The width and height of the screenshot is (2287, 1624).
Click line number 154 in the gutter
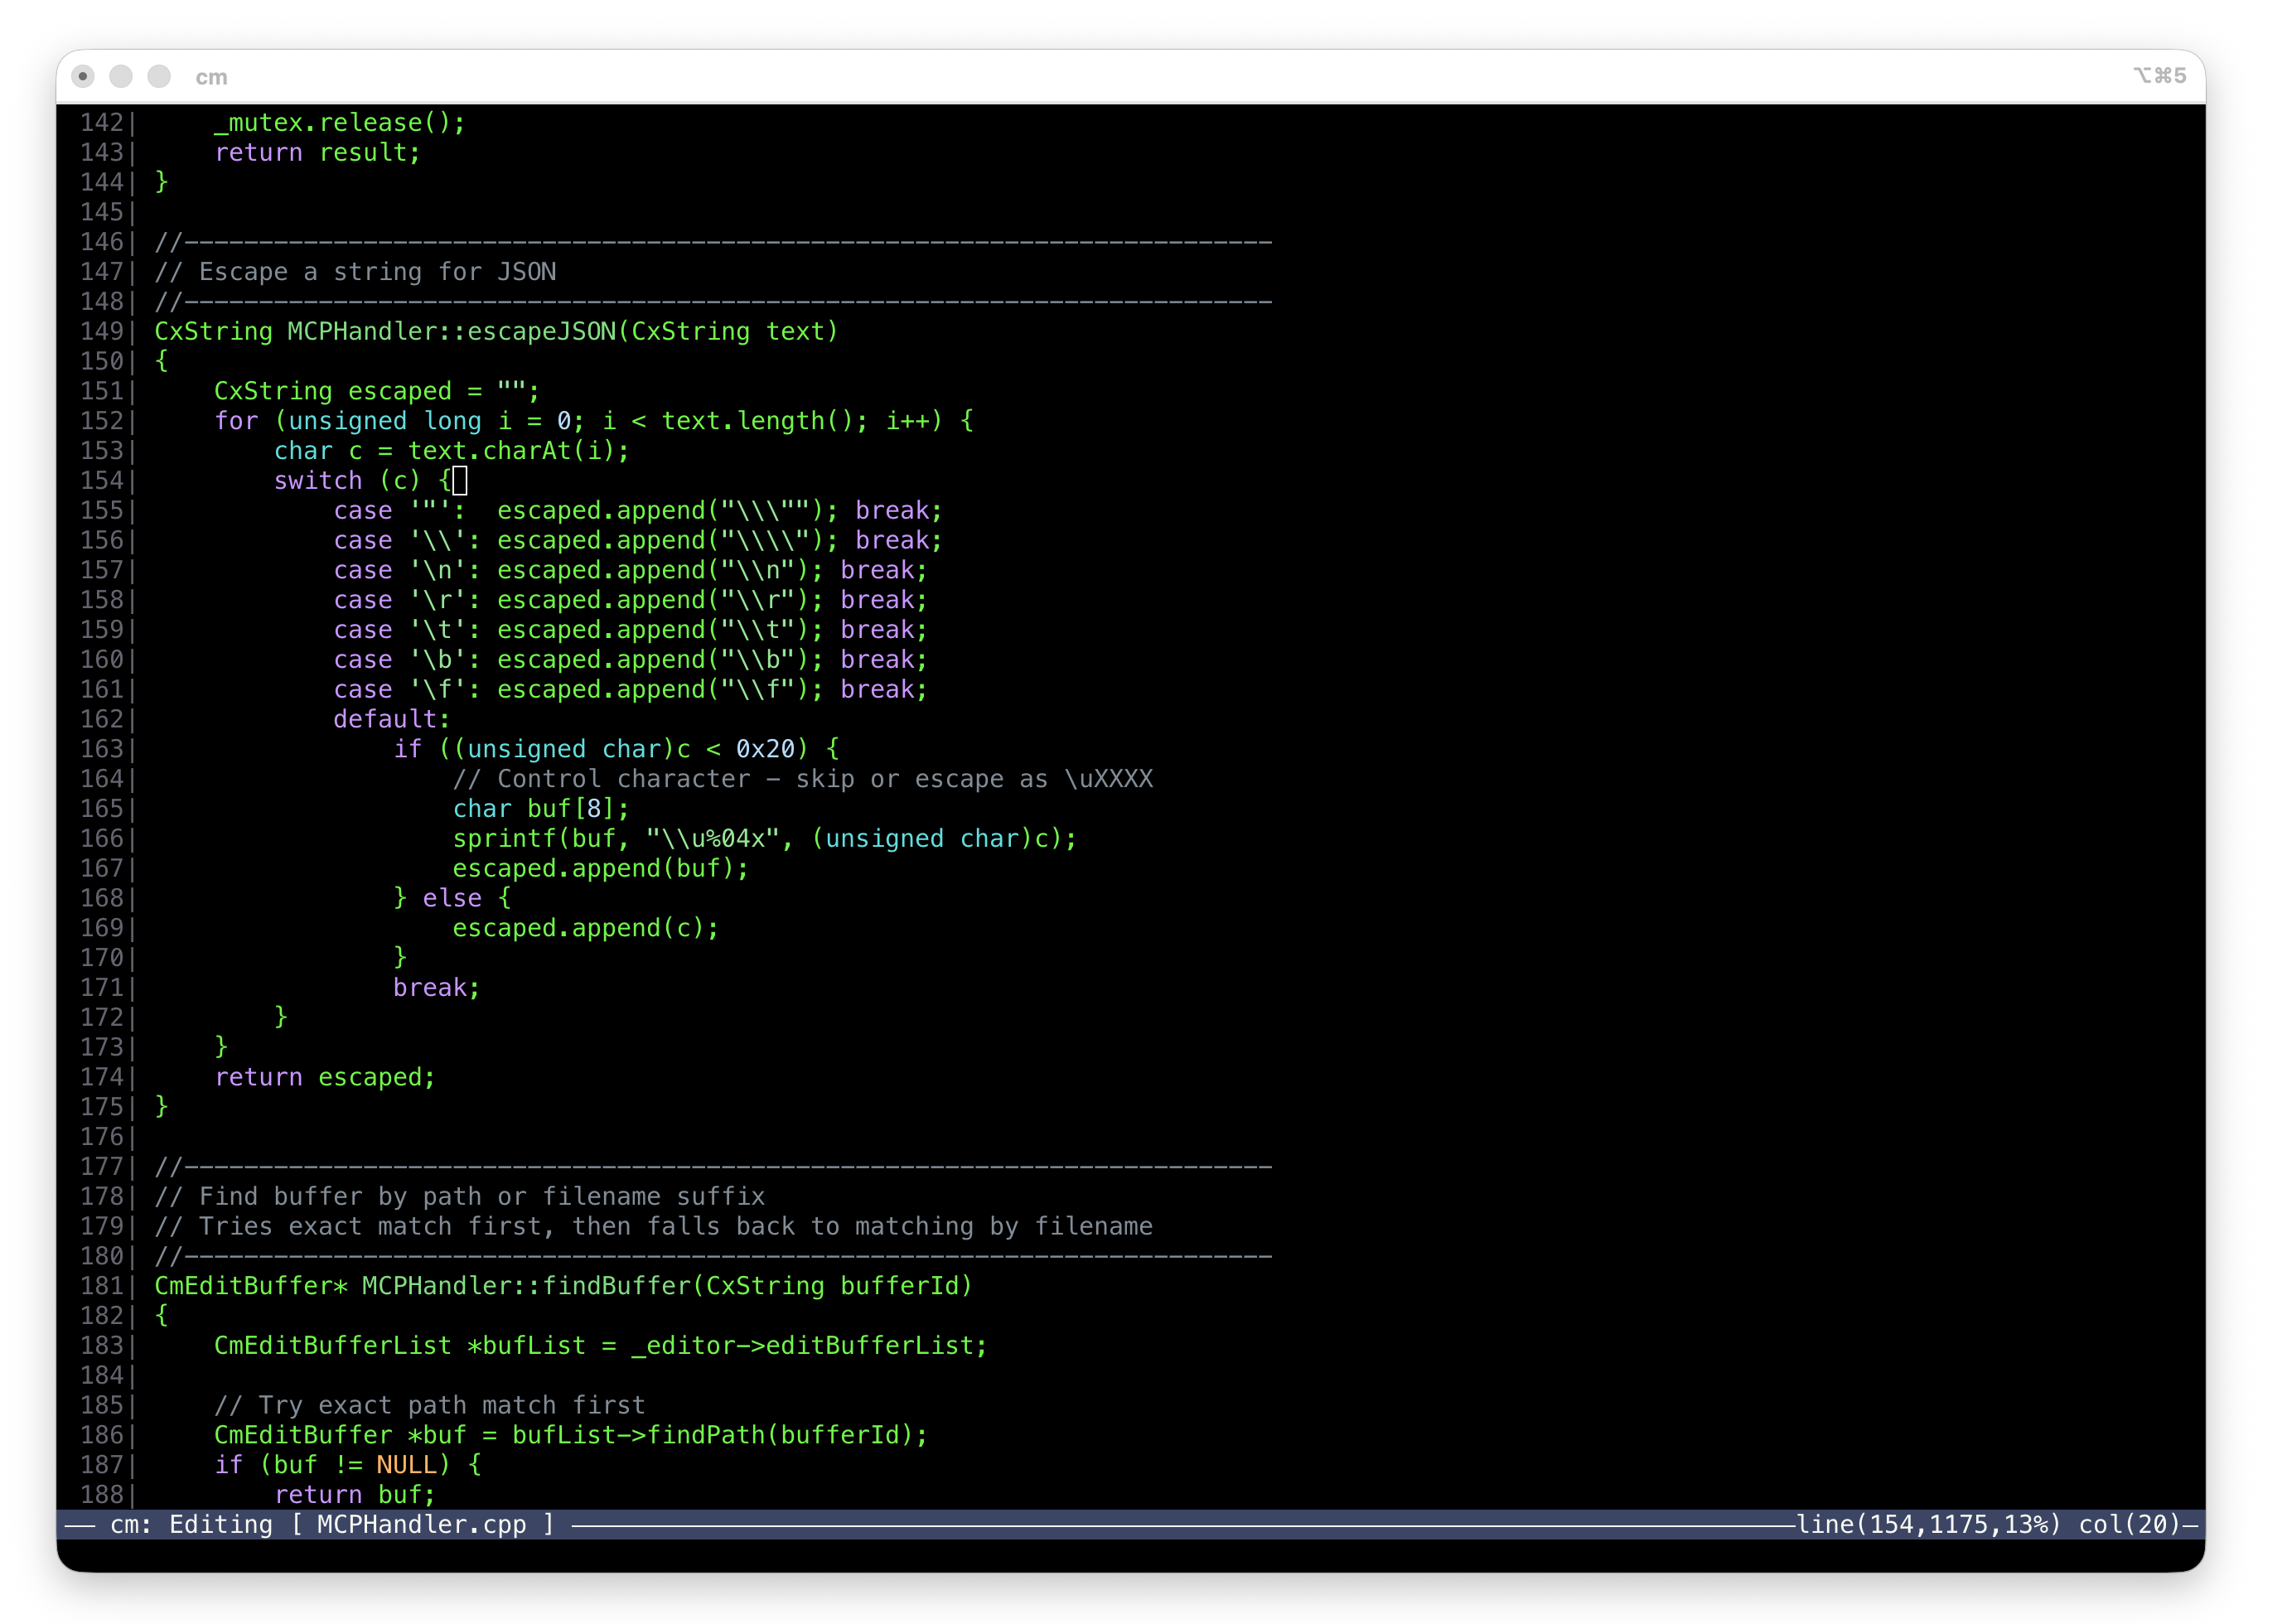point(101,480)
